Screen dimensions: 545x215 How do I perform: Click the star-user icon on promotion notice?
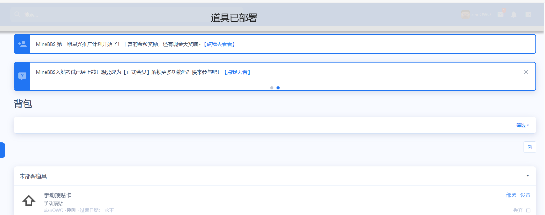click(x=22, y=44)
